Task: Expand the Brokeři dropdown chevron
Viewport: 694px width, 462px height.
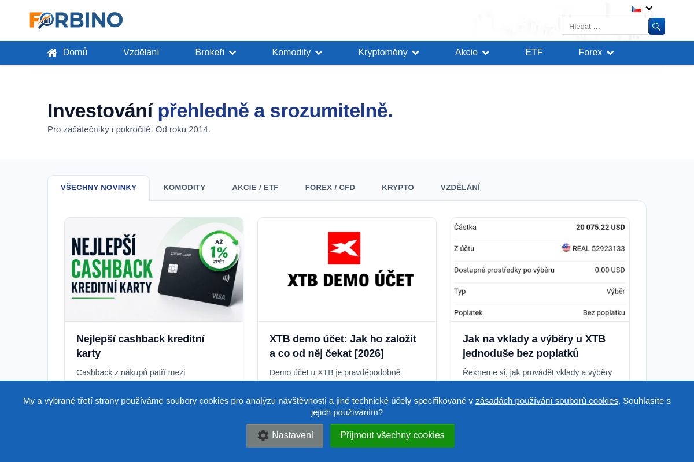Action: (x=232, y=53)
